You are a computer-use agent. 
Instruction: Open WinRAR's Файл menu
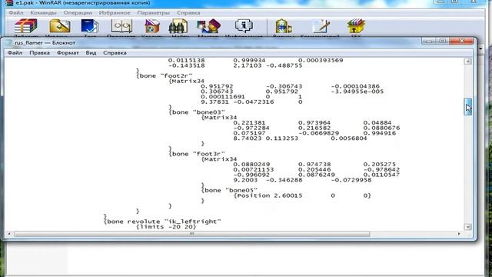tap(15, 13)
